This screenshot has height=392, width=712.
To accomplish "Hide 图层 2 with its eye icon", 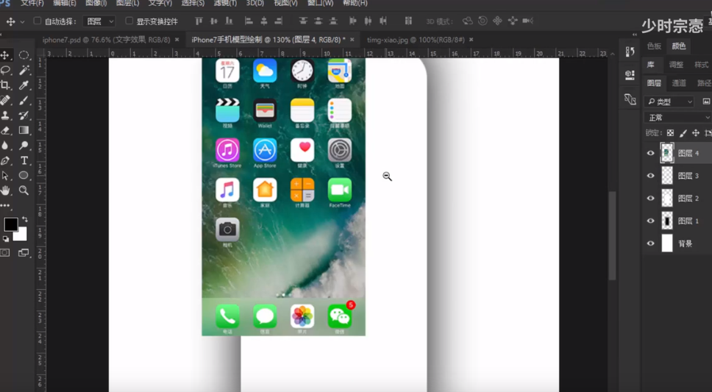I will [651, 198].
